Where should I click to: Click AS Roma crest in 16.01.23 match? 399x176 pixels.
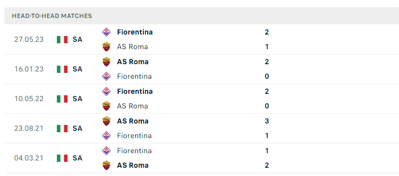[x=106, y=62]
